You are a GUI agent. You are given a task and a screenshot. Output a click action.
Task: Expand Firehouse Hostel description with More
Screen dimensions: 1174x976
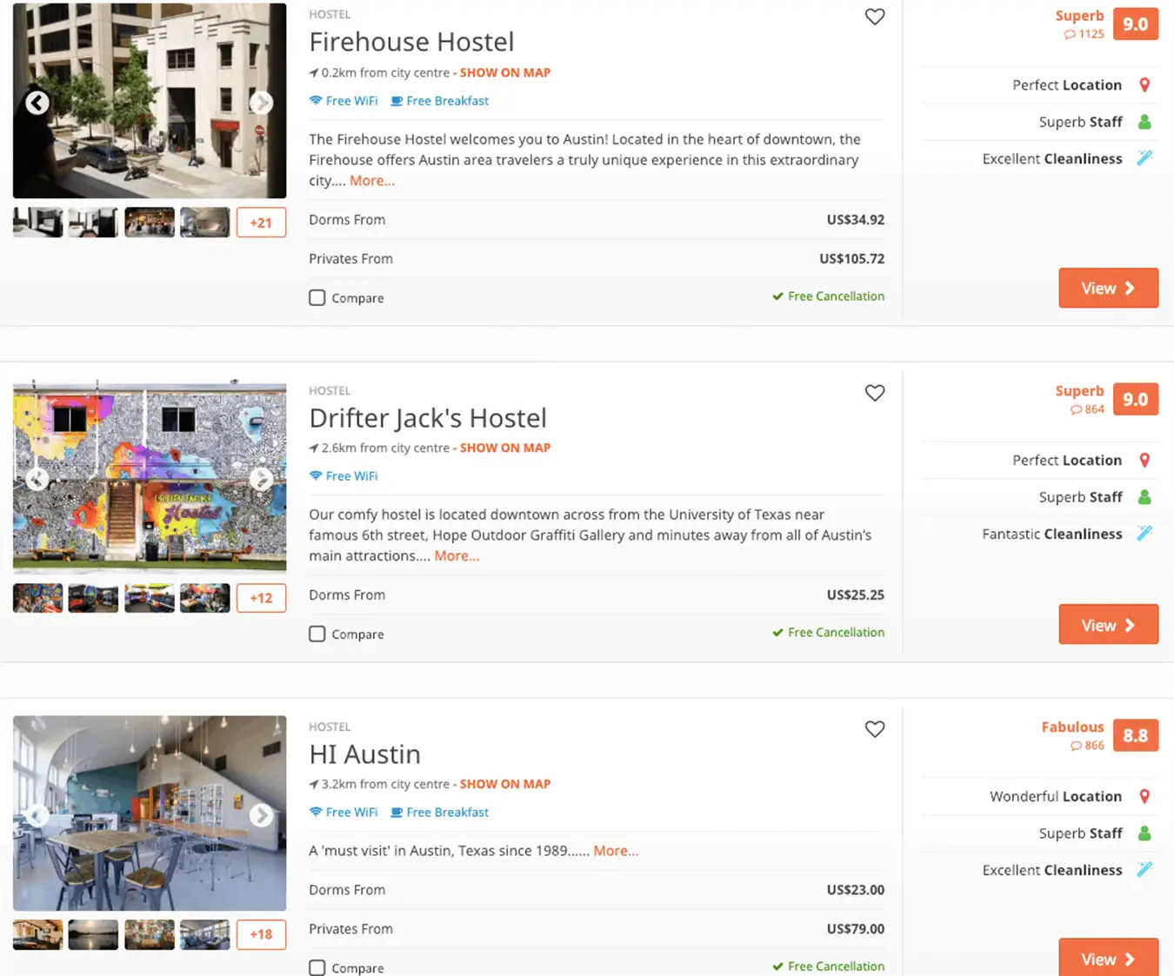(x=372, y=181)
